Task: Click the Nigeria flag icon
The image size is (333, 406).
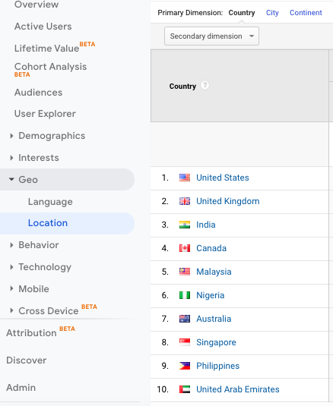Action: tap(185, 295)
